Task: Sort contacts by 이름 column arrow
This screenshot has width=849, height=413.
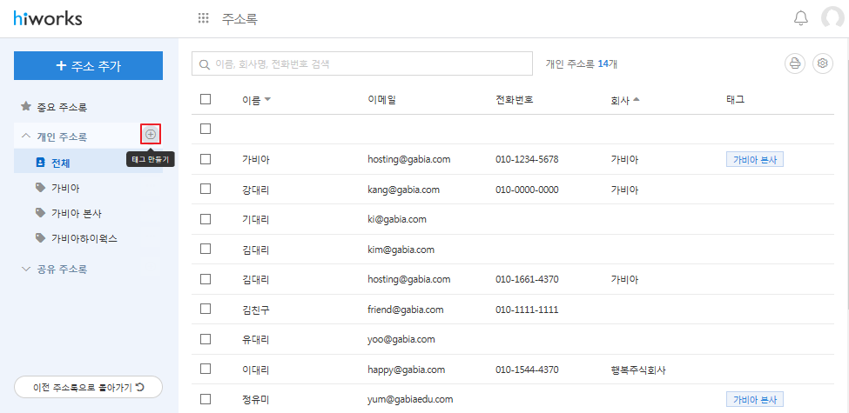Action: pos(267,100)
